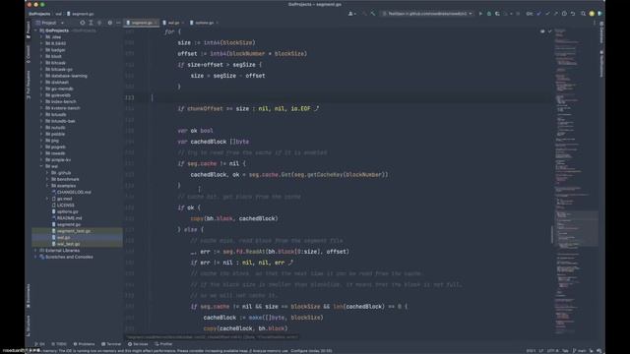Hide the Project panel with minus icon
Viewport: 630px width, 354px height.
point(118,23)
